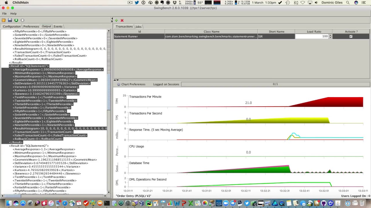
Task: Start the benchmark with the green play icon
Action: (16, 20)
